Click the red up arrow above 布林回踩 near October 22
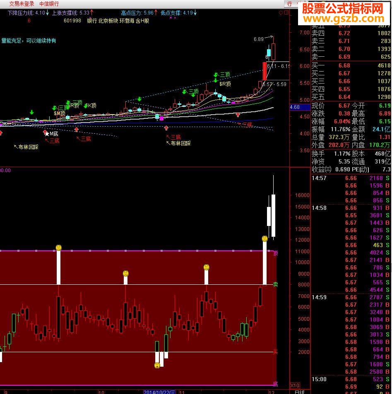This screenshot has height=394, width=392. coord(166,128)
